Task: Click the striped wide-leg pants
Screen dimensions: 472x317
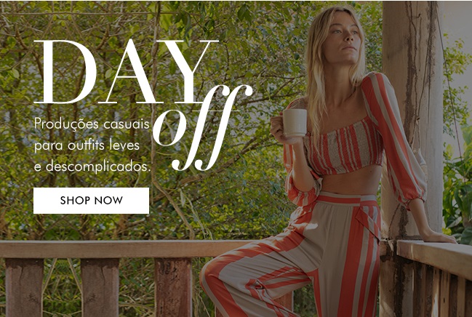Action: (301, 256)
